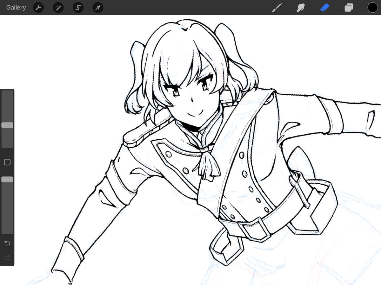
Task: Click the brush size slider handle
Action: [7, 125]
